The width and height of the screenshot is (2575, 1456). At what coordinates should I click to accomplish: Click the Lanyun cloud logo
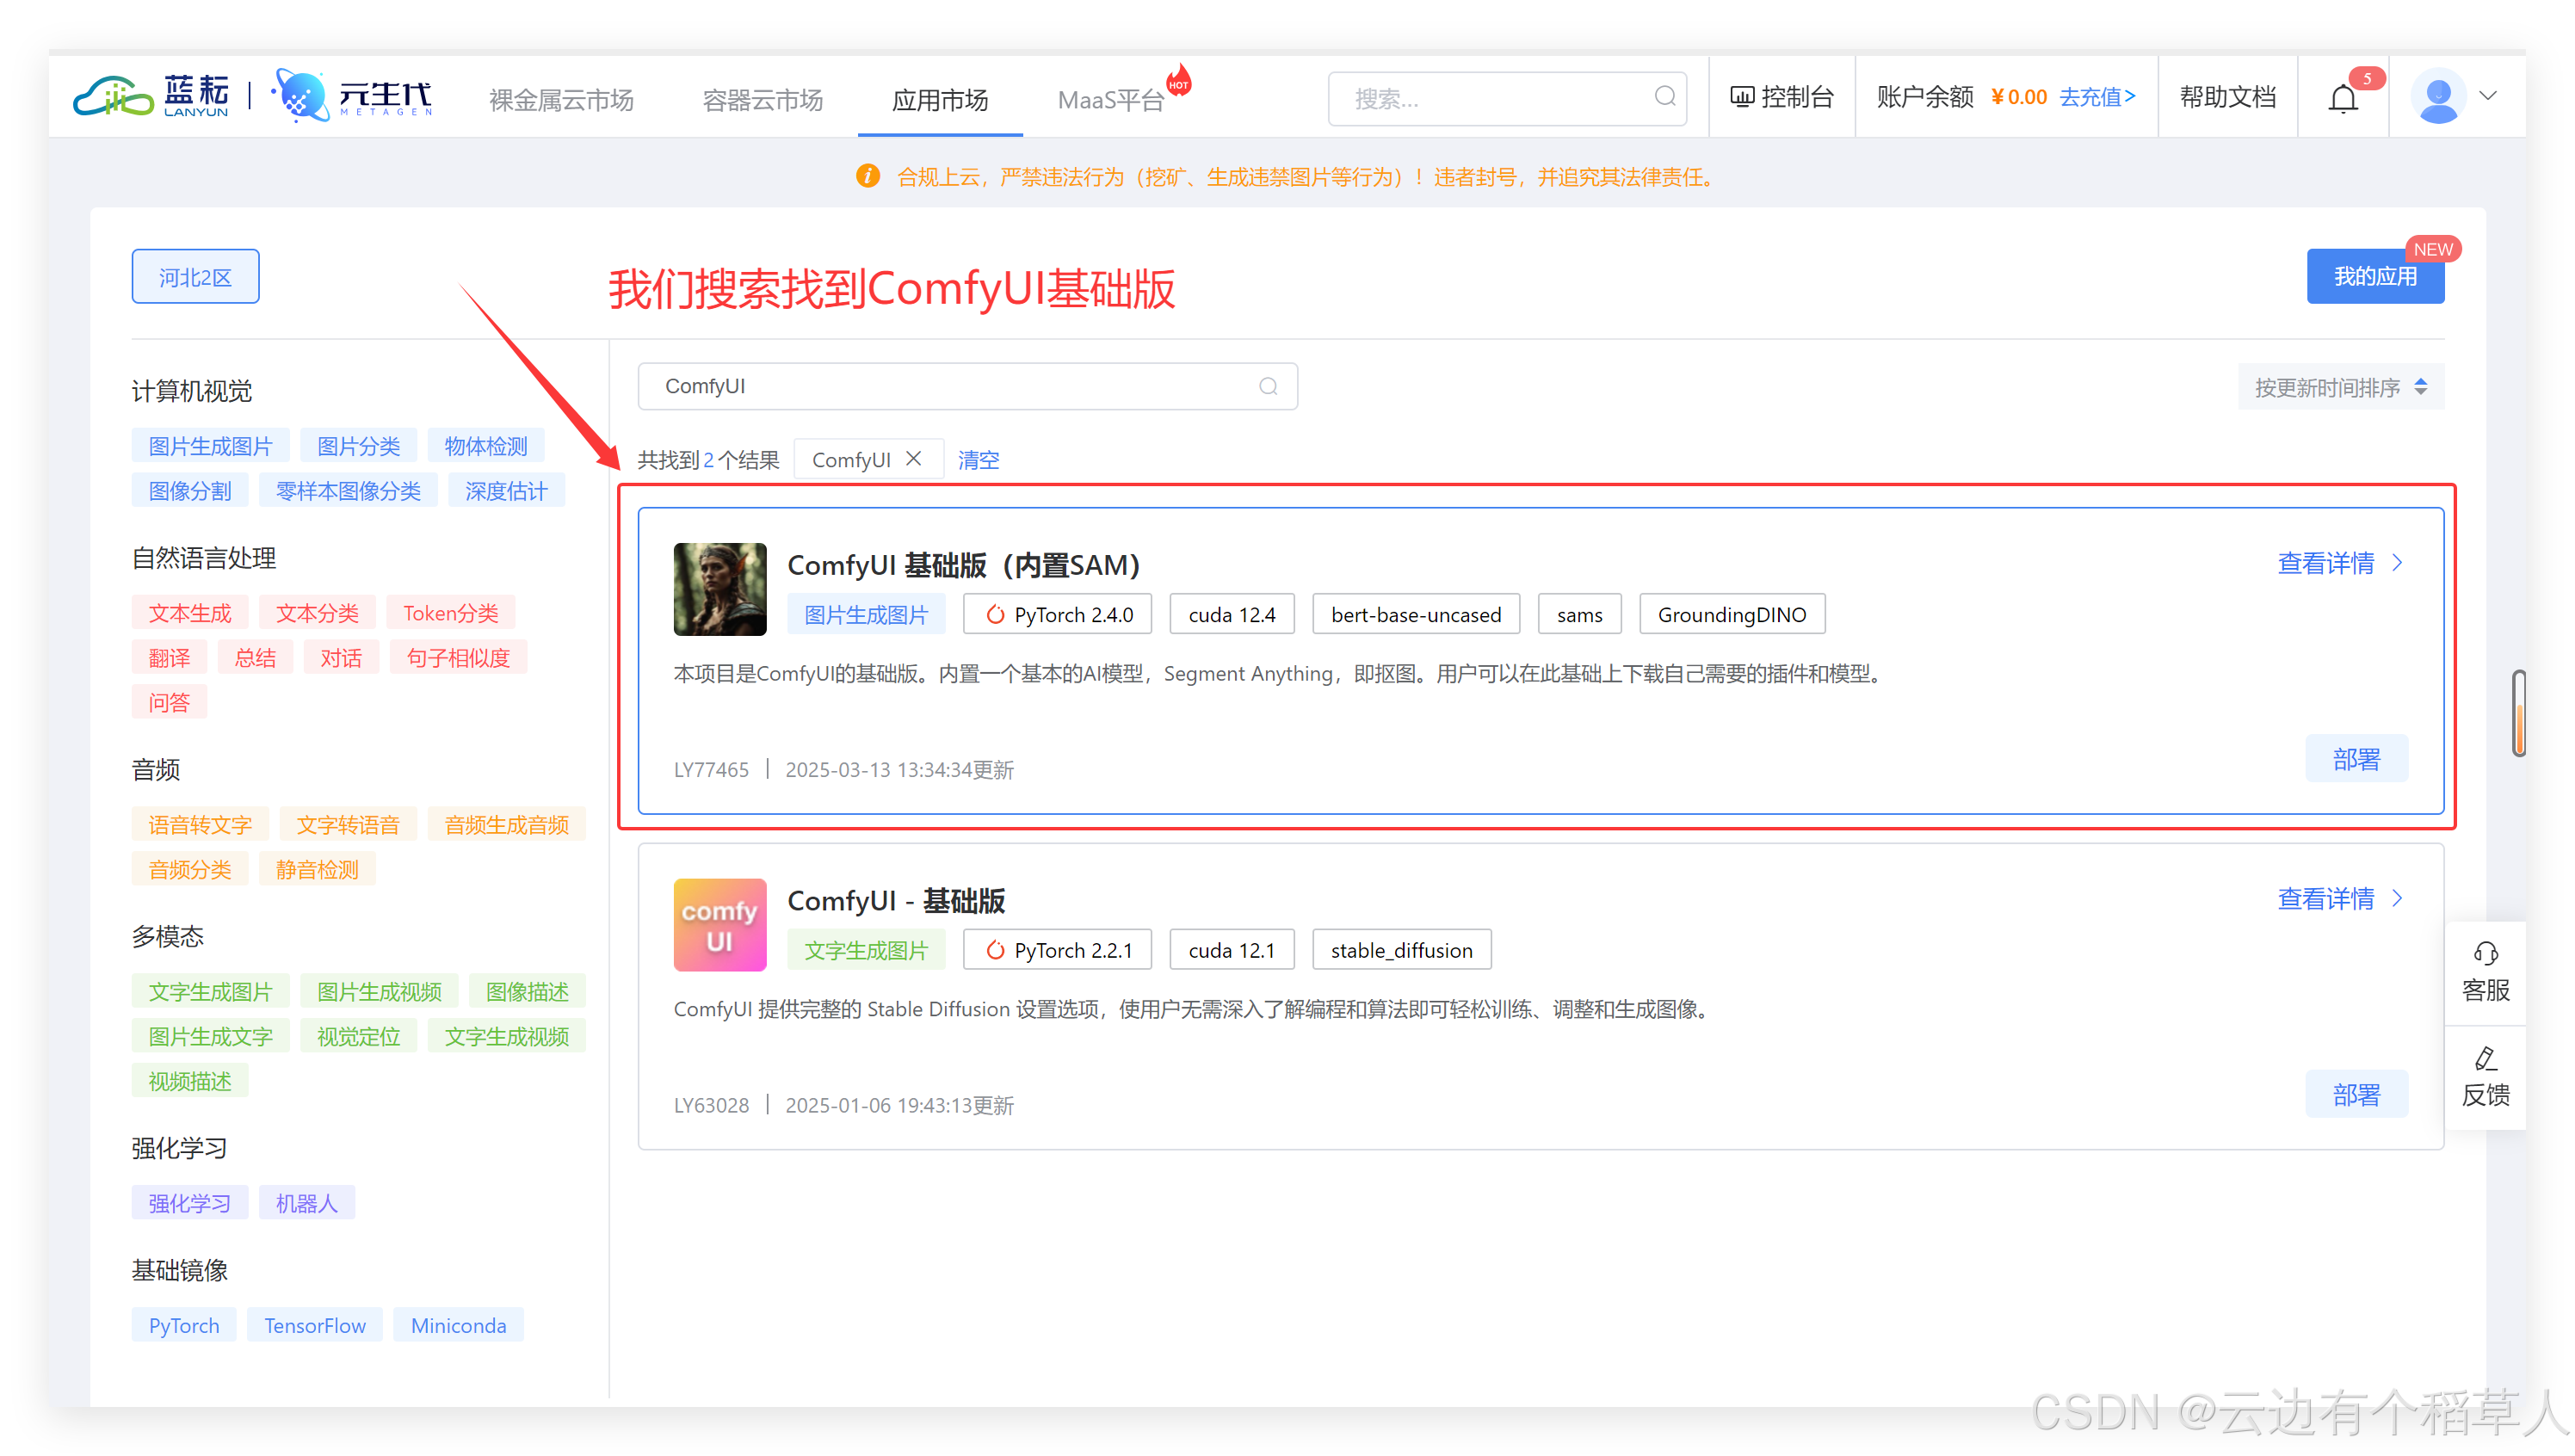(x=113, y=97)
